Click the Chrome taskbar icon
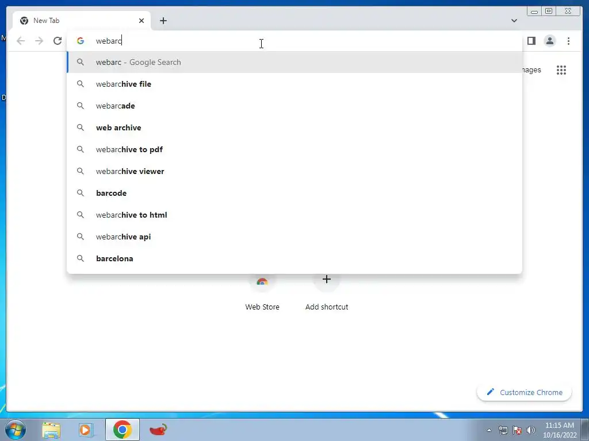Screen dimensions: 589x441 (x=123, y=430)
